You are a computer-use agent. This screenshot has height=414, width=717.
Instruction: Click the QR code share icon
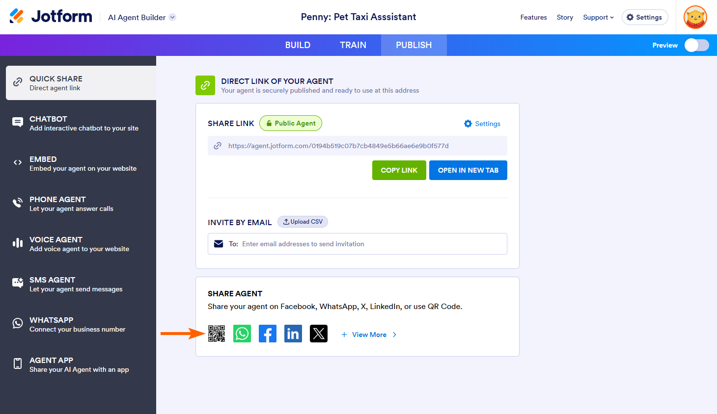tap(217, 334)
